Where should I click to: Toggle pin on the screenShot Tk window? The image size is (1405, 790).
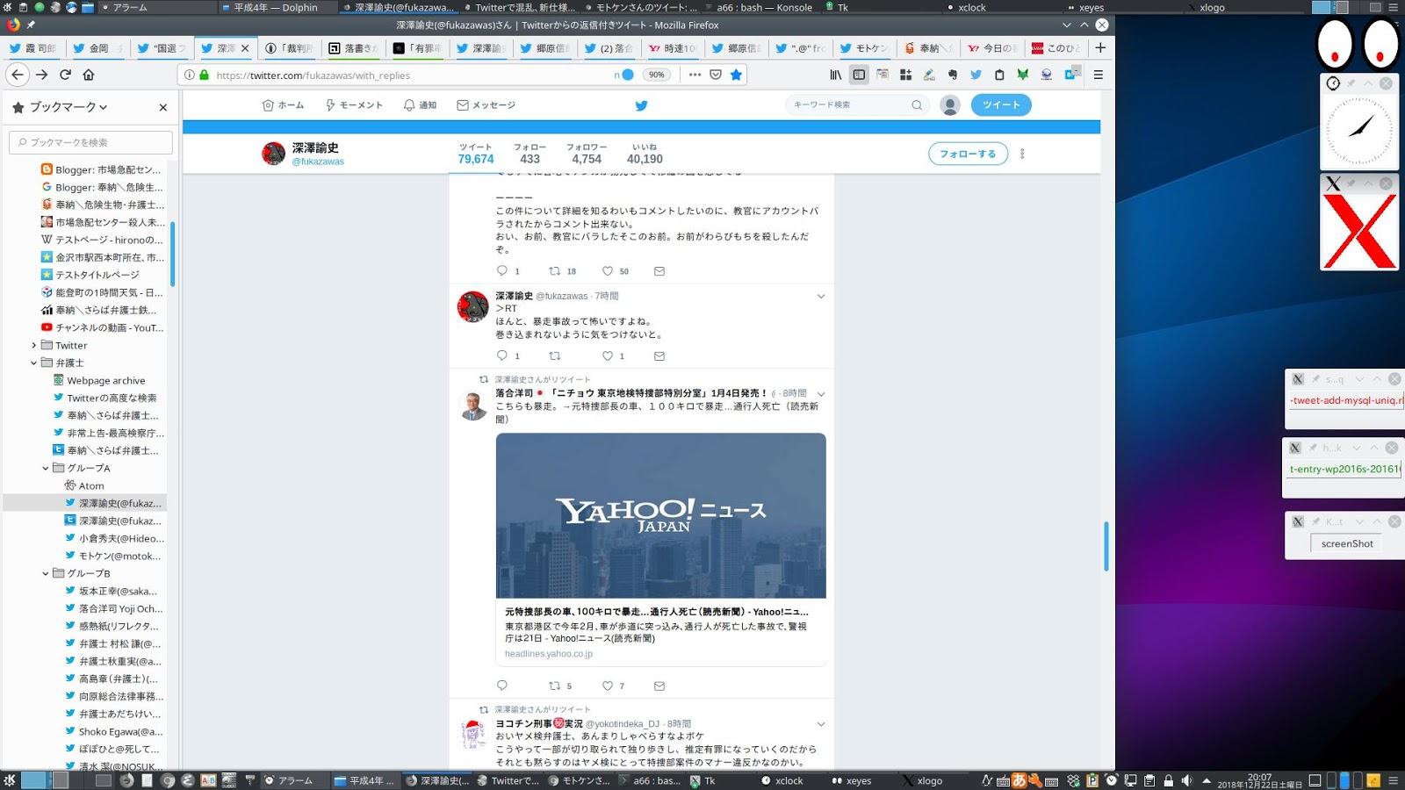tap(1315, 521)
